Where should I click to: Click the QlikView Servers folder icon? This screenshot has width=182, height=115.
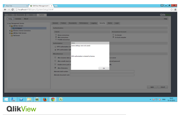(x=12, y=26)
